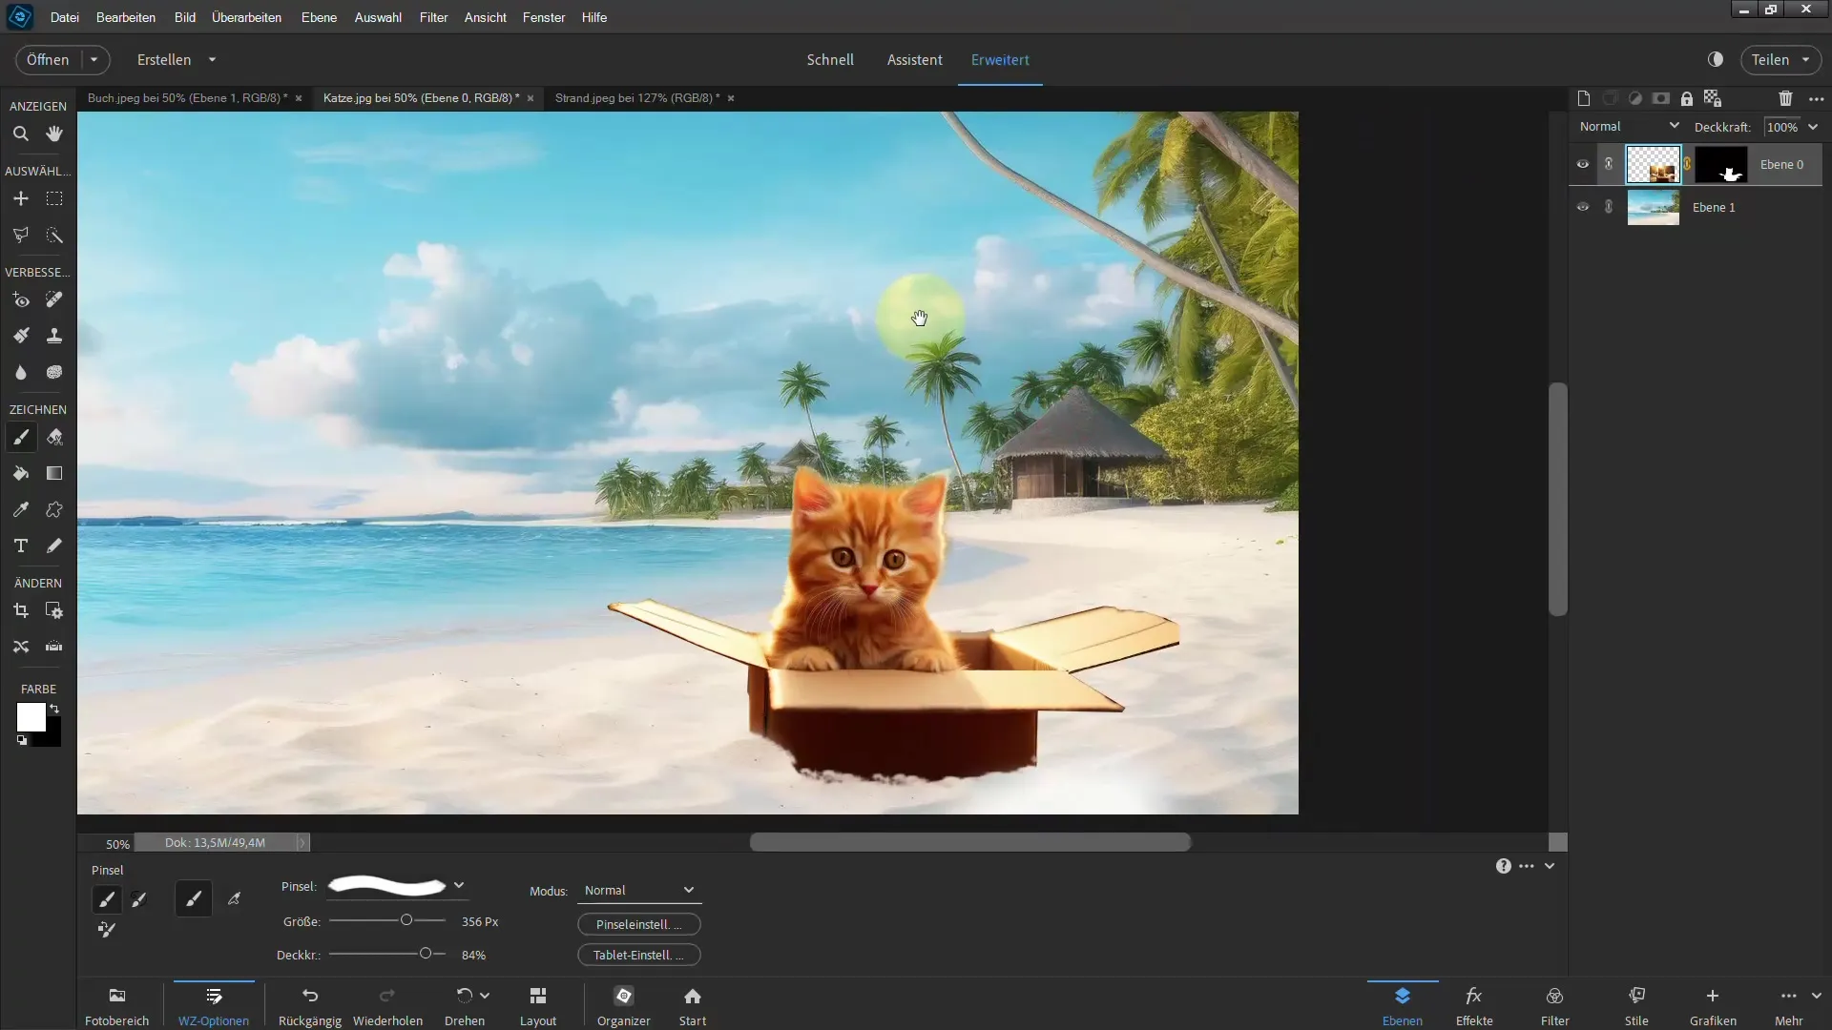Click the Tablet-Einstell button
This screenshot has height=1030, width=1832.
(x=638, y=954)
